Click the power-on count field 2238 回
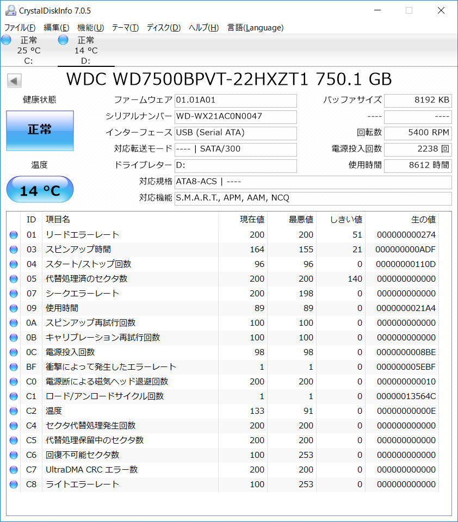This screenshot has height=522, width=458. pyautogui.click(x=418, y=150)
